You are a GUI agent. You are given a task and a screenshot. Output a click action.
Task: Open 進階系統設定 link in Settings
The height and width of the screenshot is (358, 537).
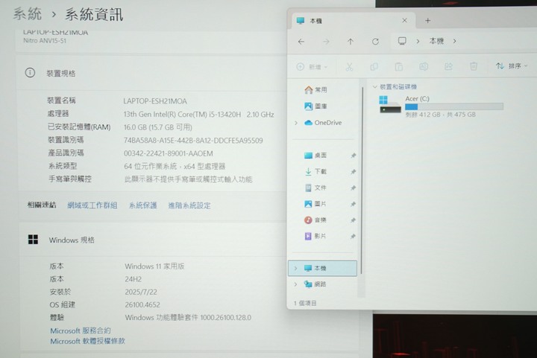tap(189, 205)
